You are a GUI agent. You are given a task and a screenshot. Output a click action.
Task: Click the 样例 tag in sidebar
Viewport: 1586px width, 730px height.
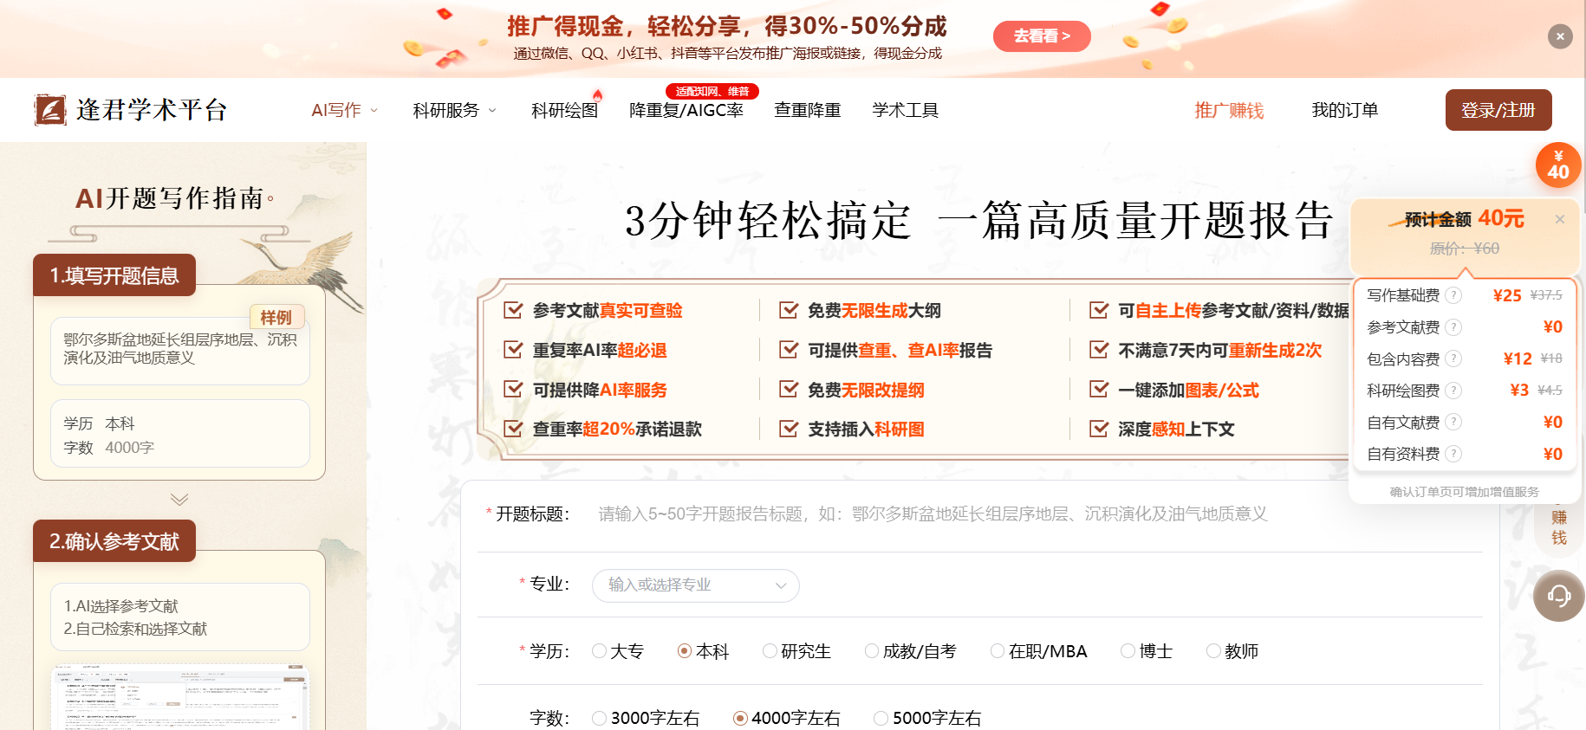point(276,317)
